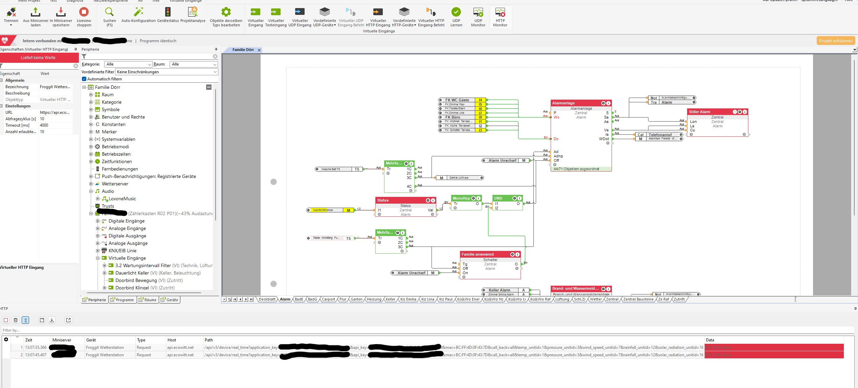Open the Suchen (F5) search tool
The width and height of the screenshot is (858, 388).
click(x=109, y=16)
